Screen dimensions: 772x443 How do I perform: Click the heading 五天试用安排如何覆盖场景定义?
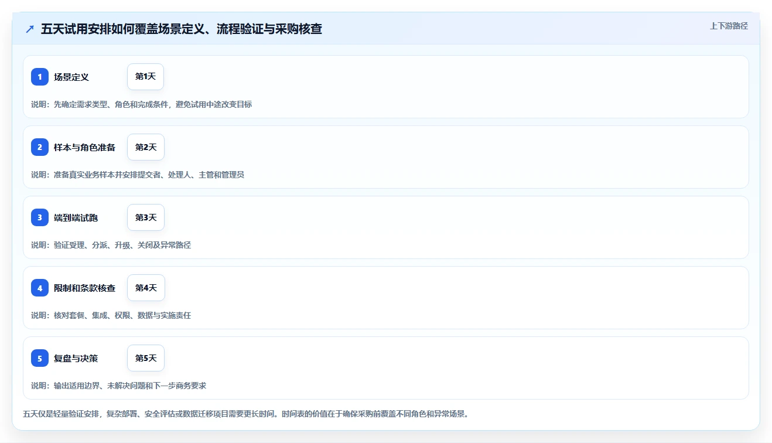tap(182, 29)
